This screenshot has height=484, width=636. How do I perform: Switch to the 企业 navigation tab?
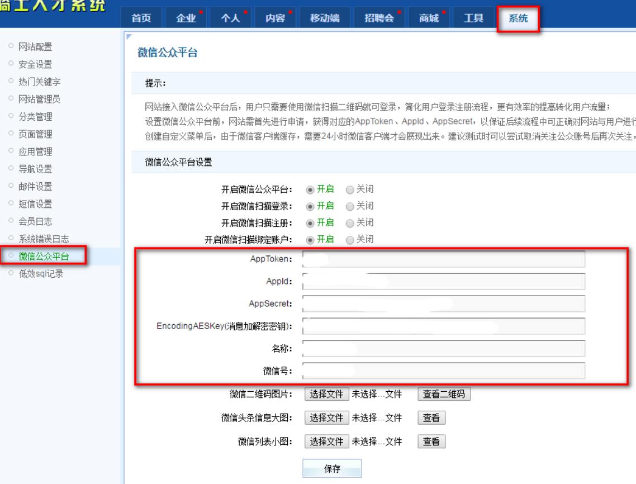tap(186, 18)
